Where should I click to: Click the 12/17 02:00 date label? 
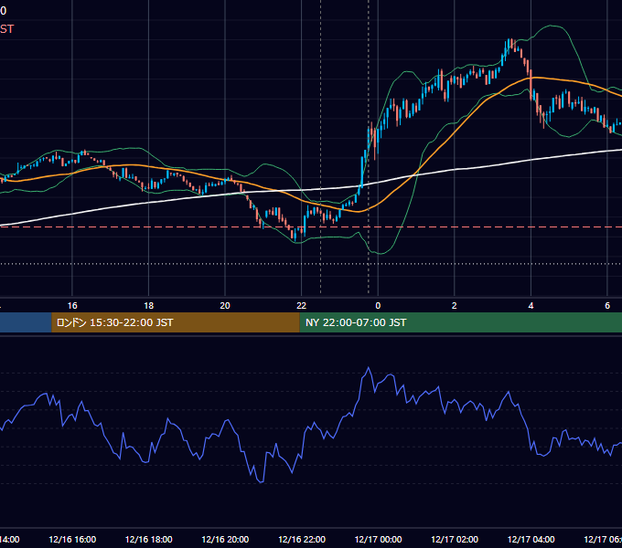pos(455,539)
